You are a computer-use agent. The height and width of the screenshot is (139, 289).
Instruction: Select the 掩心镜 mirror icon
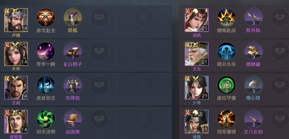point(253,85)
